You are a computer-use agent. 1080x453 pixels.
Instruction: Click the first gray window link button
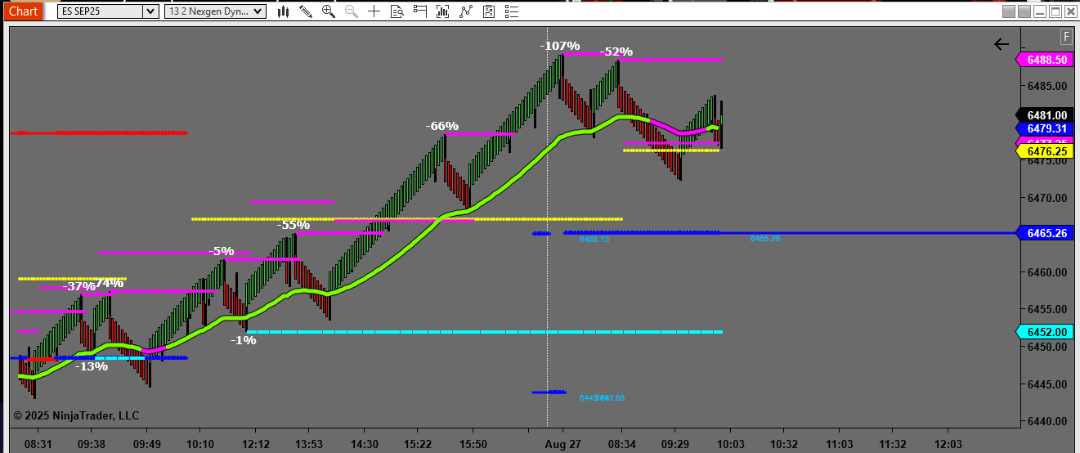(x=1009, y=11)
